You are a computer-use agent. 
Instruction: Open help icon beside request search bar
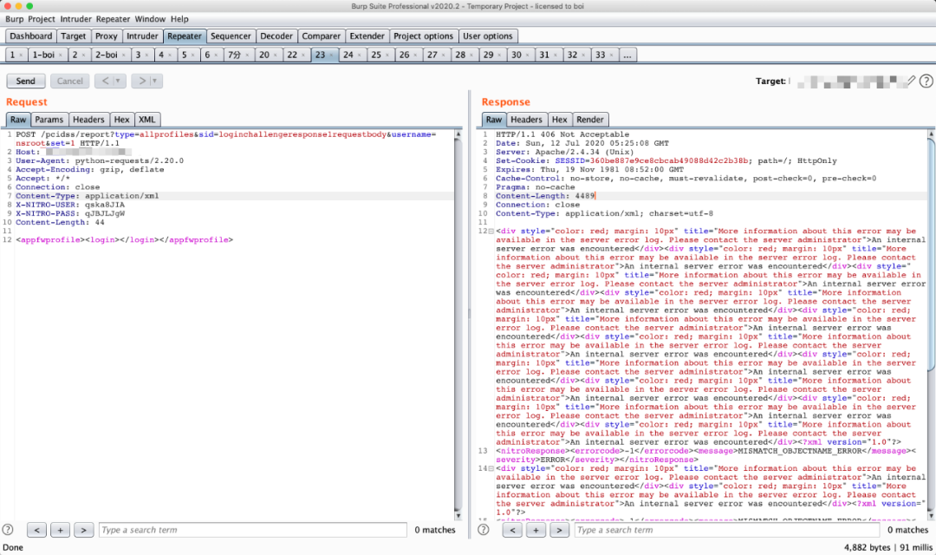click(x=9, y=529)
